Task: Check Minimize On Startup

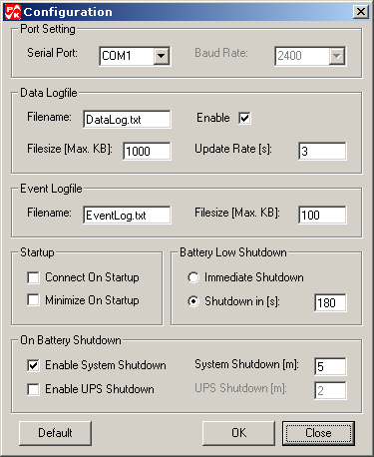Action: click(33, 300)
